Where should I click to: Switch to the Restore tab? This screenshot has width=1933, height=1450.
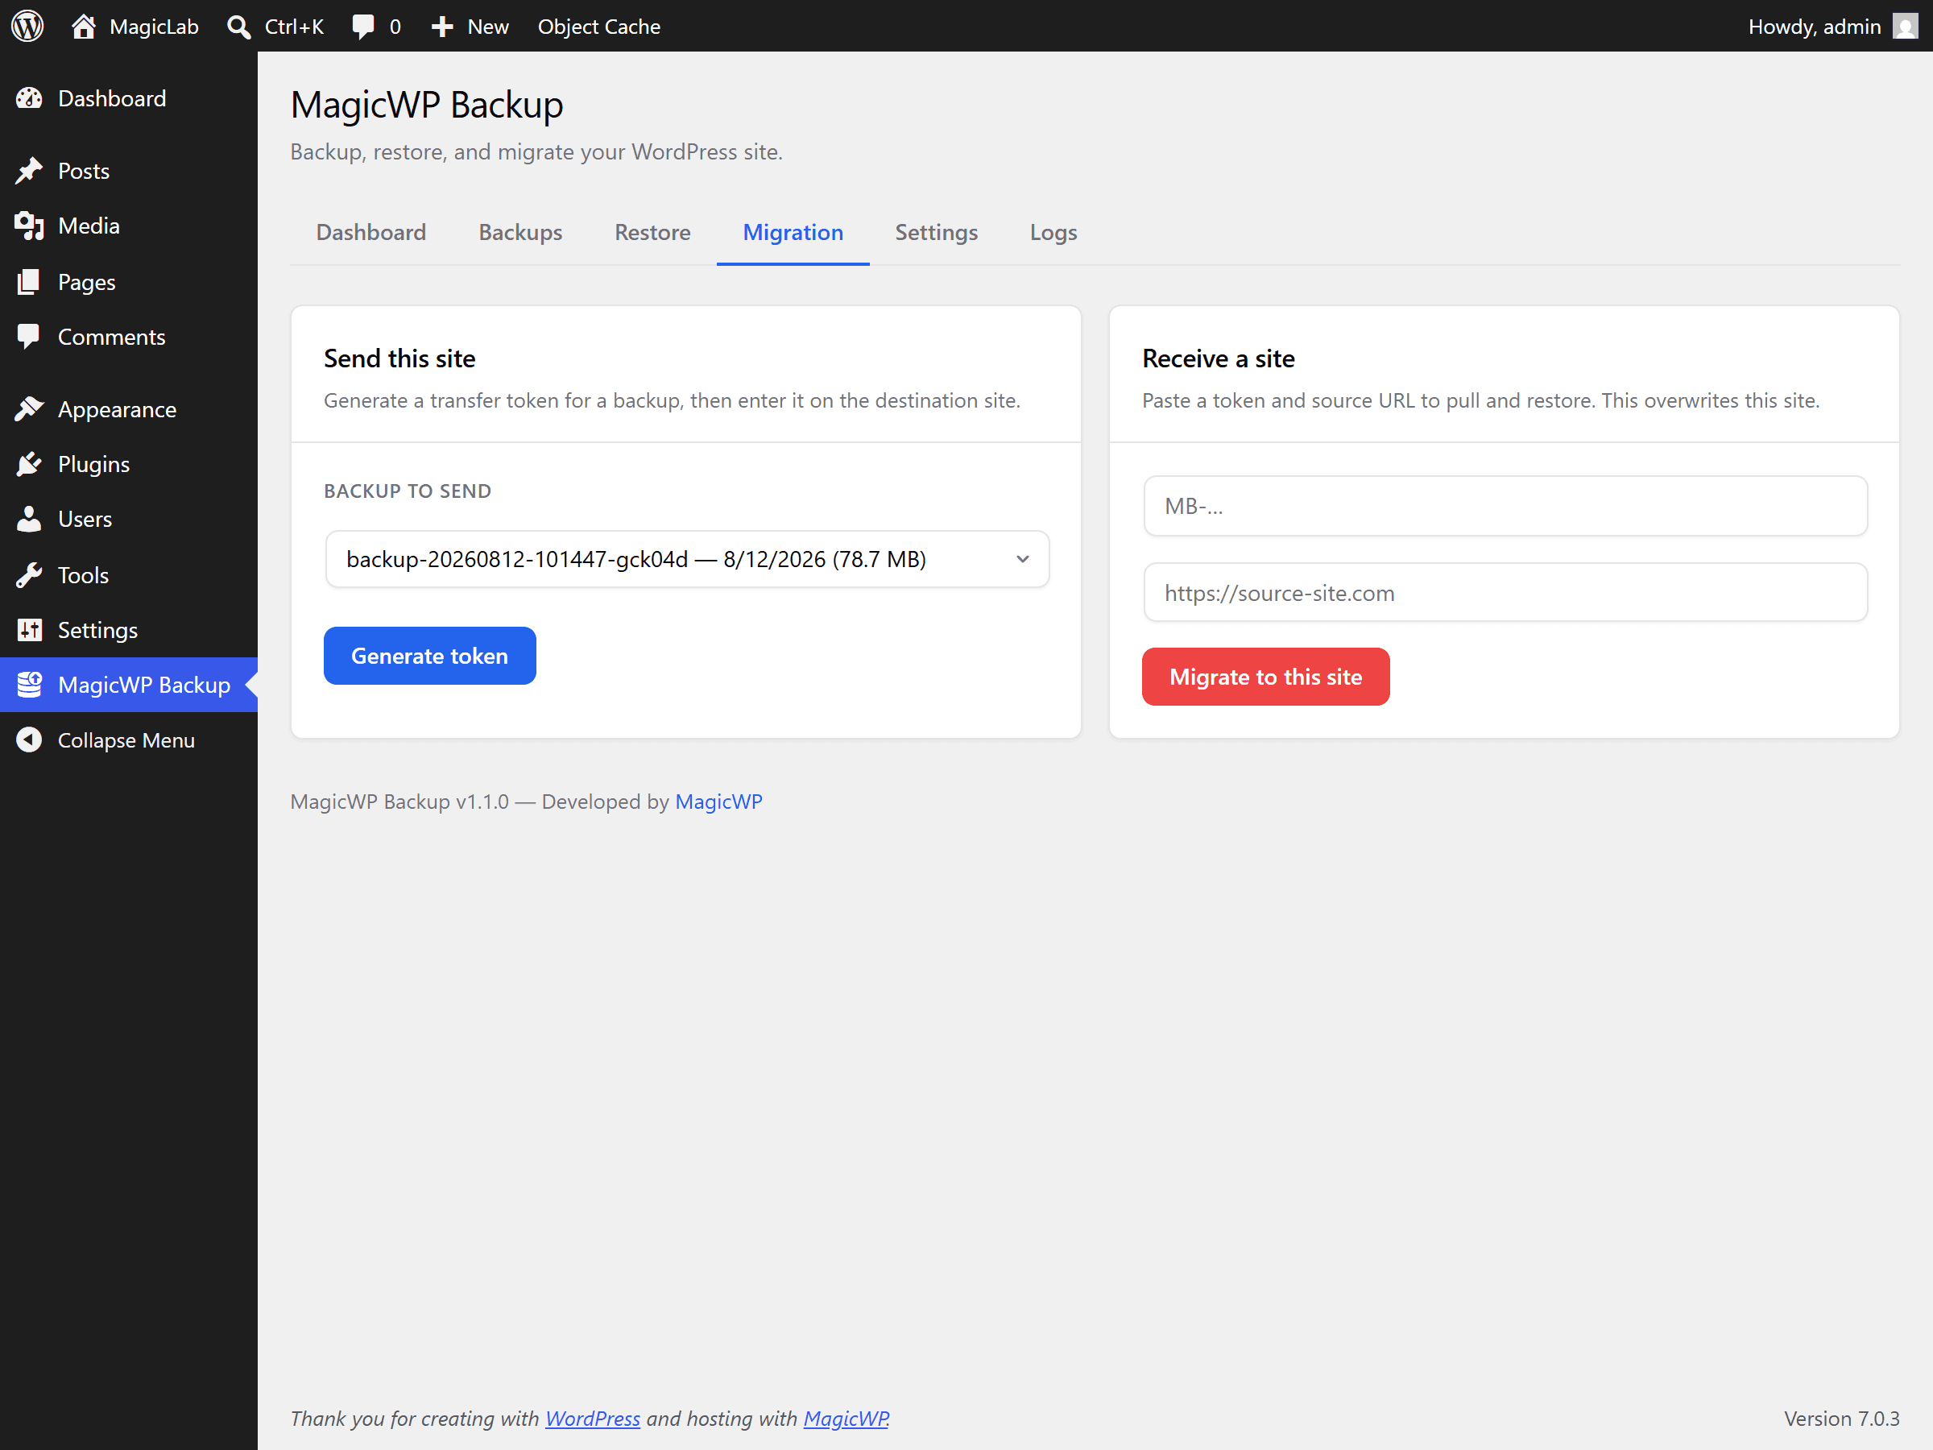[x=652, y=232]
